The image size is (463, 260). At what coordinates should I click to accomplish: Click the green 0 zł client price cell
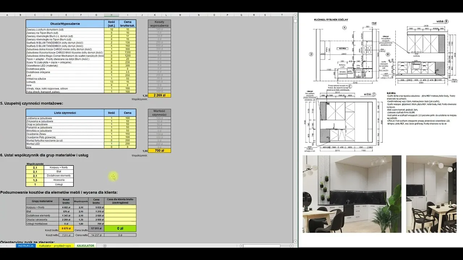[x=120, y=228]
